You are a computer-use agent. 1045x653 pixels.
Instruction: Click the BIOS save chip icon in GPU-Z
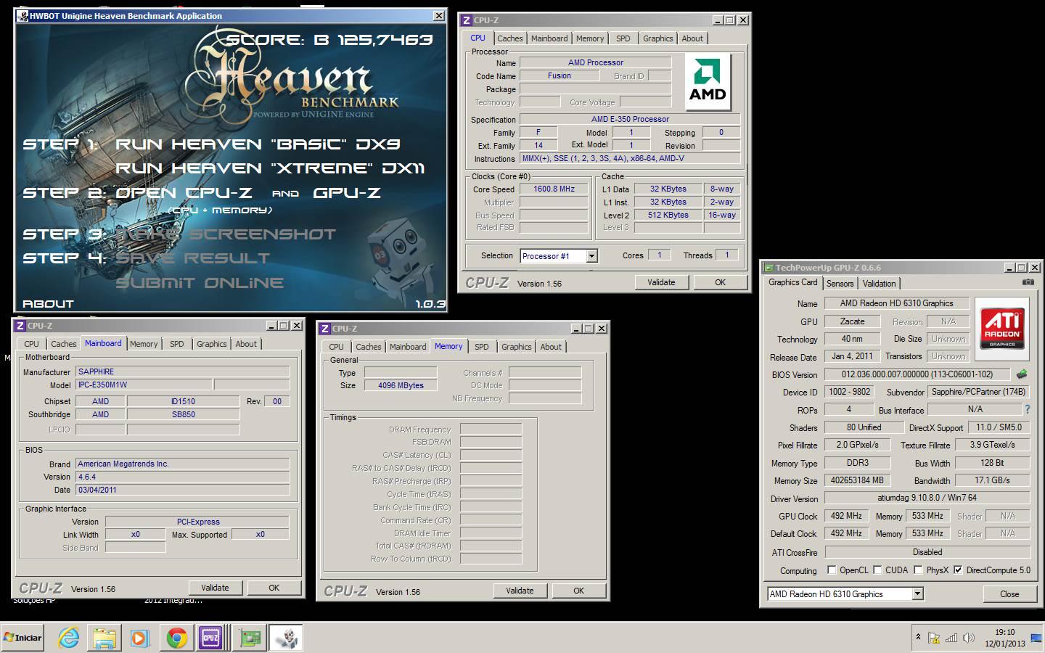(1022, 374)
